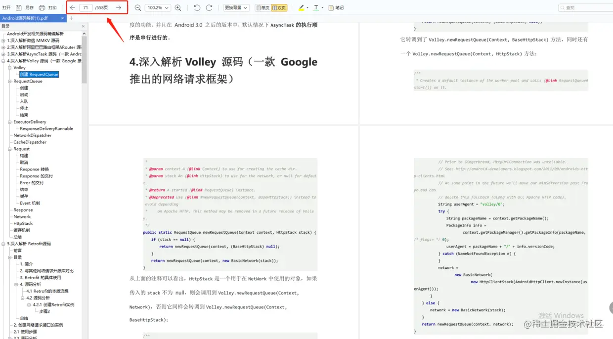Collapse the RequestQueue subtree node

pyautogui.click(x=10, y=81)
